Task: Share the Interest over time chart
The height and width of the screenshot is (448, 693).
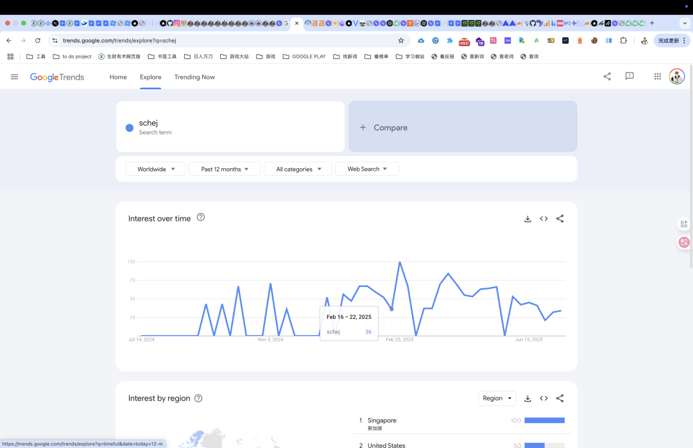Action: pyautogui.click(x=560, y=218)
